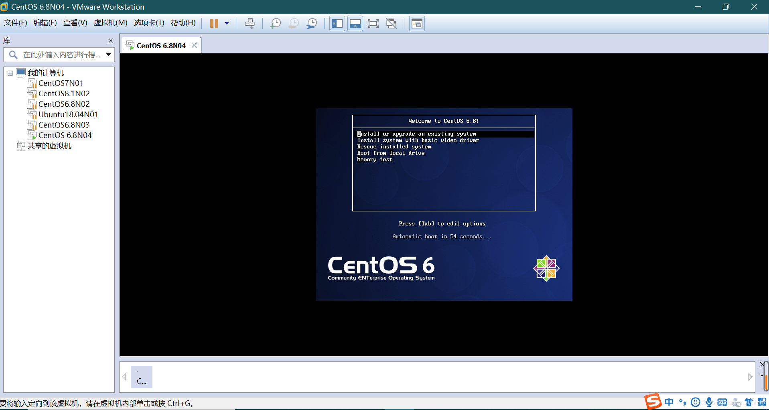Viewport: 769px width, 410px height.
Task: Click the Pause VM toolbar button
Action: point(214,23)
